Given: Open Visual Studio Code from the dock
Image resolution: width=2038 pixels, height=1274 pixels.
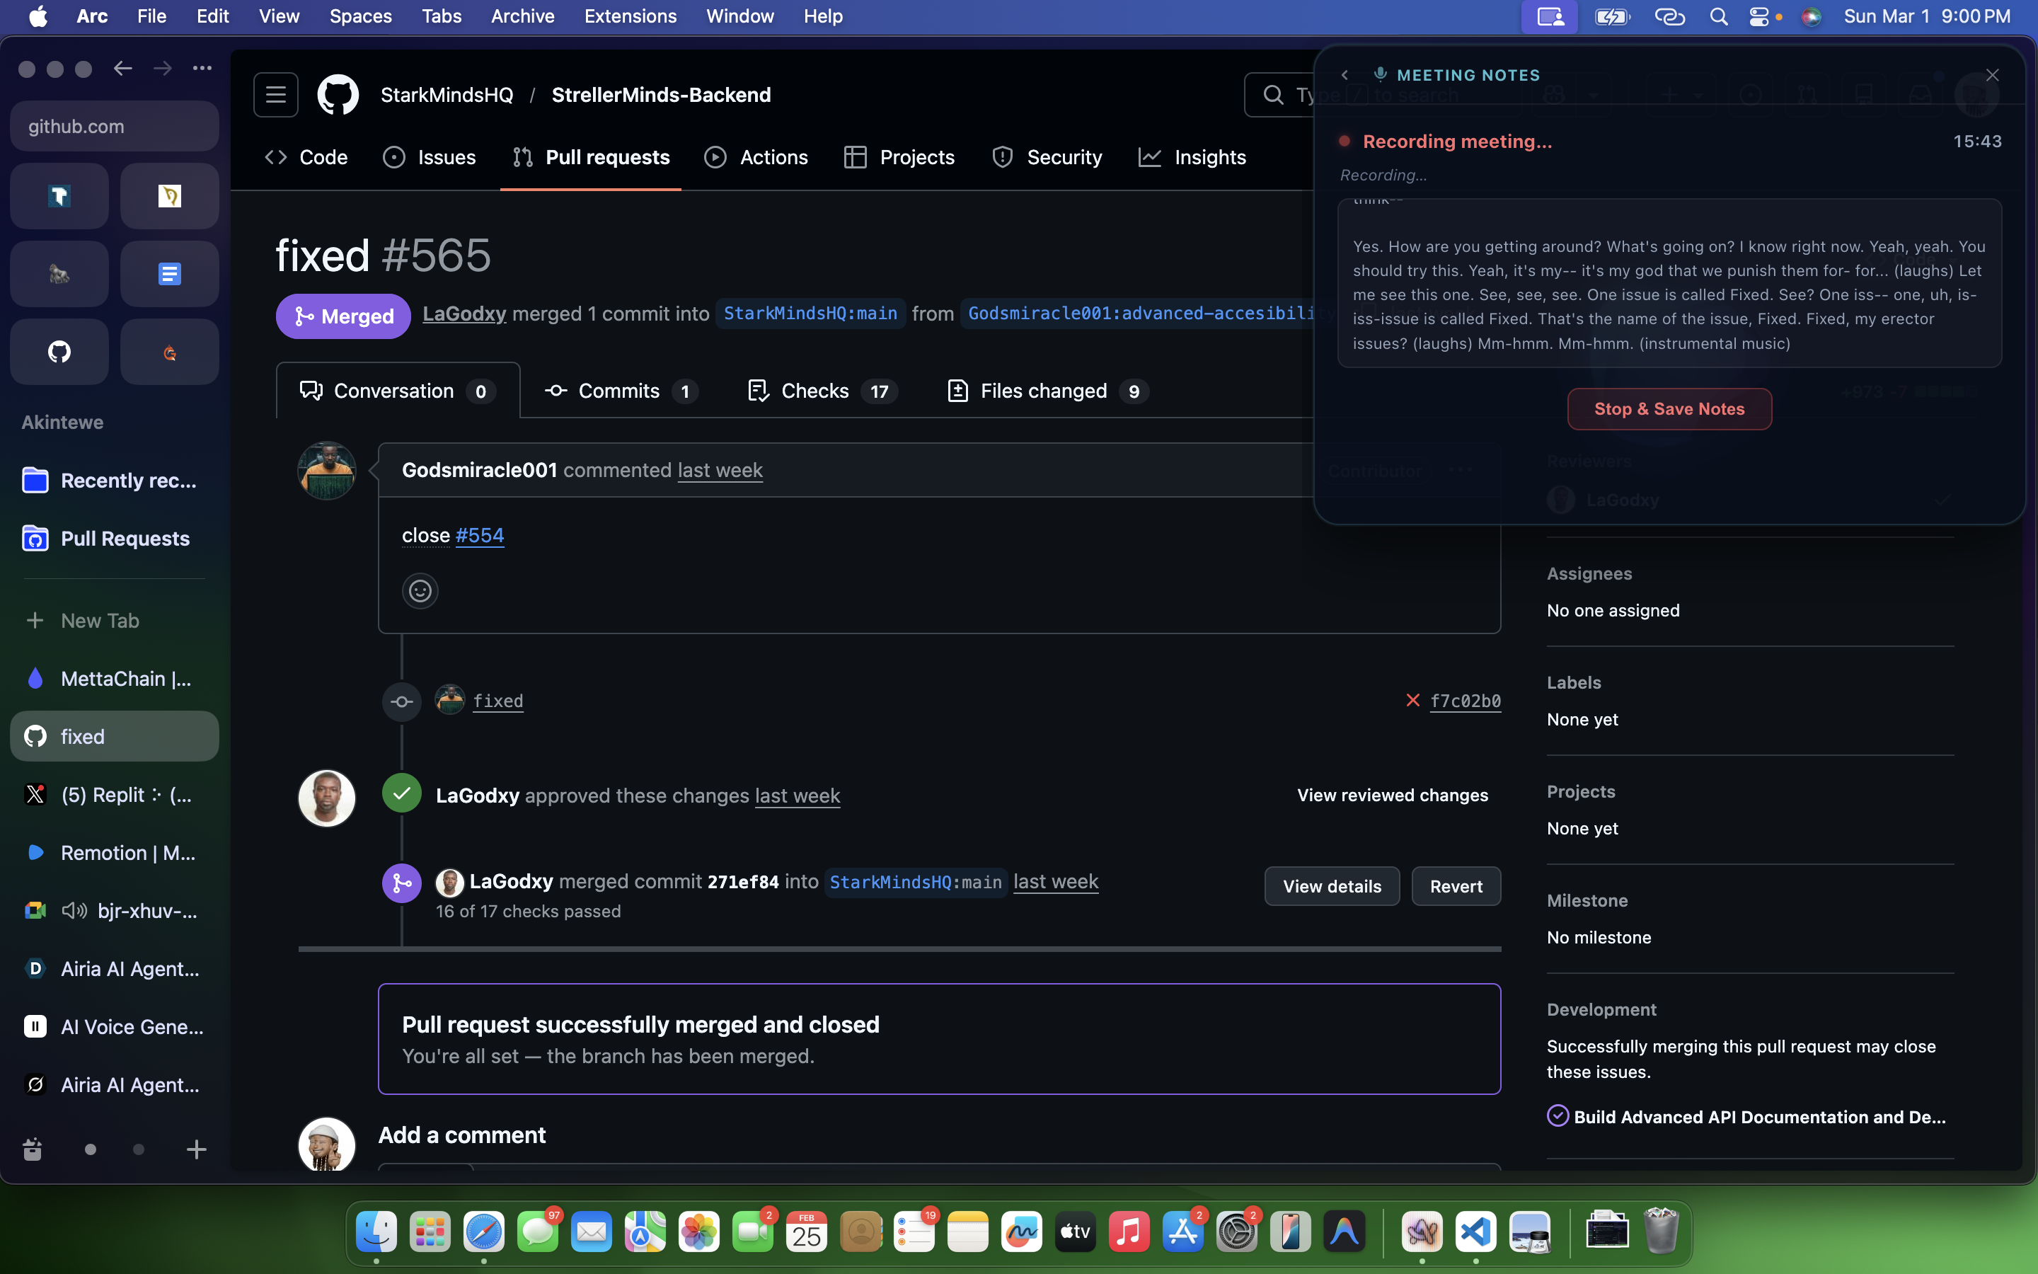Looking at the screenshot, I should tap(1475, 1232).
